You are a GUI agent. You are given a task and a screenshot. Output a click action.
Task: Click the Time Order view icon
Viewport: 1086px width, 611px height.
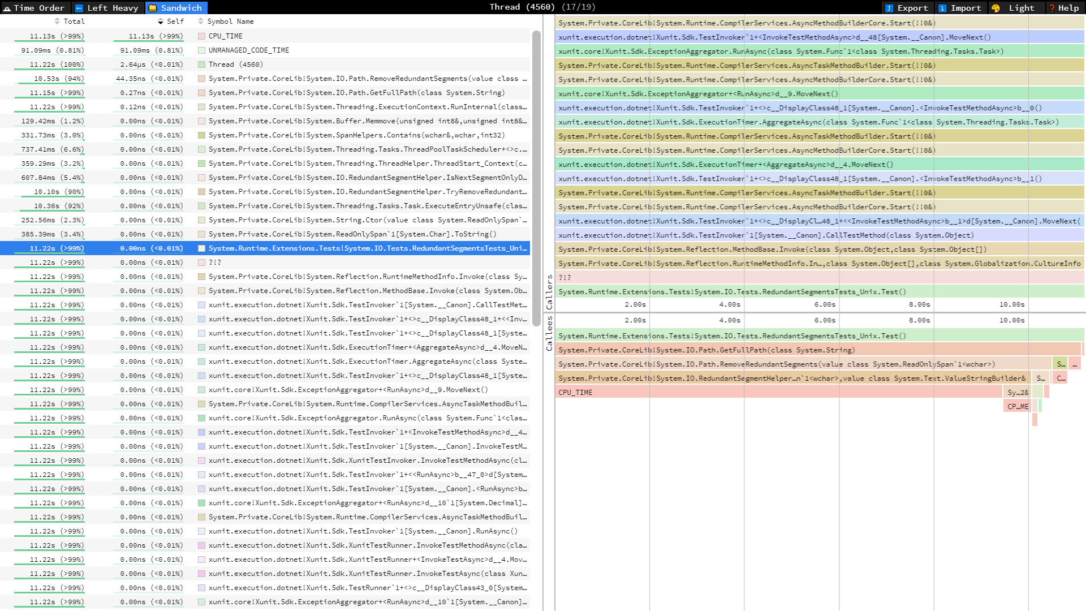point(7,8)
